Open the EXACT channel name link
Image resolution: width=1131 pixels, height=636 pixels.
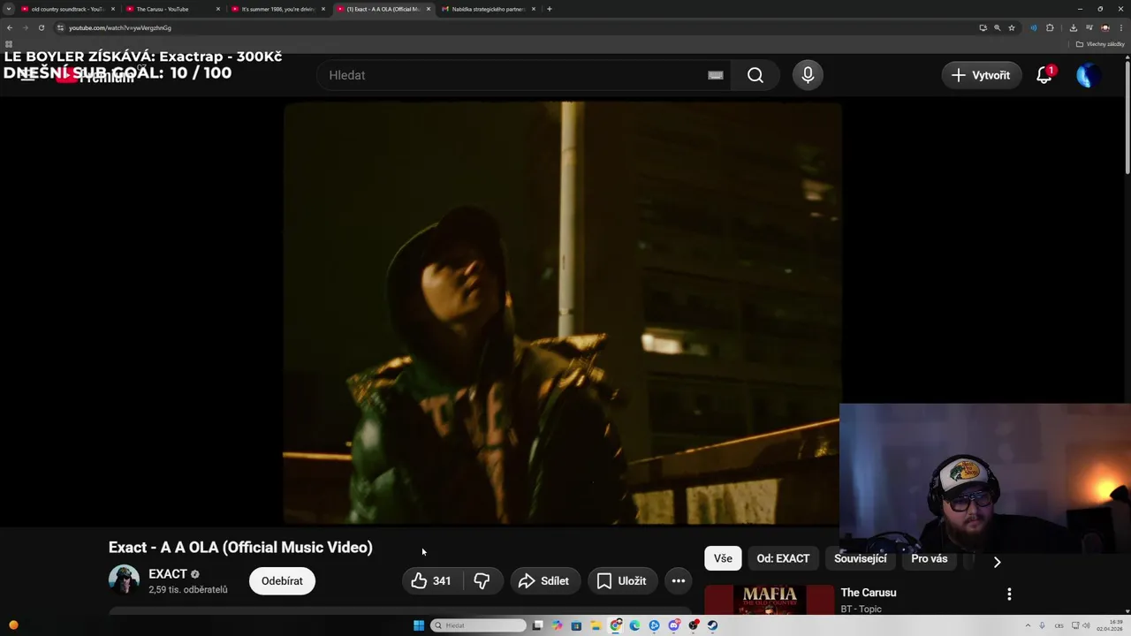(x=168, y=574)
